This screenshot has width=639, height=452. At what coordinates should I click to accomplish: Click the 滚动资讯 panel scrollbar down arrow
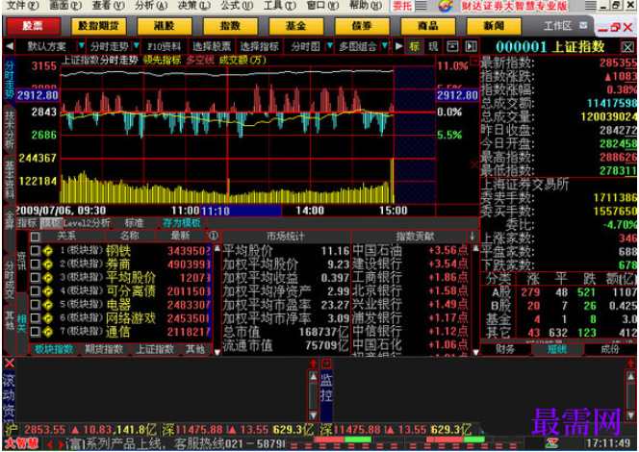click(313, 415)
